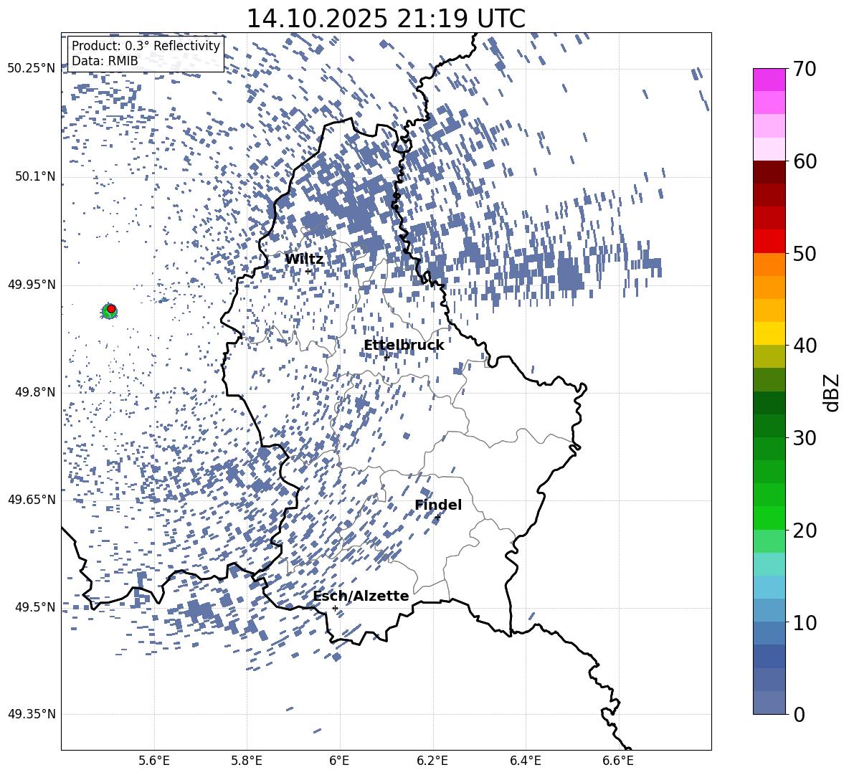Click the red radar marker dot
The height and width of the screenshot is (775, 849).
click(111, 309)
